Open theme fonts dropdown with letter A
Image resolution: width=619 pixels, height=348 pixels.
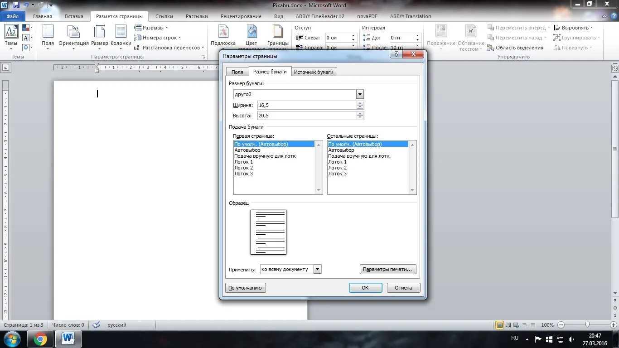(27, 38)
